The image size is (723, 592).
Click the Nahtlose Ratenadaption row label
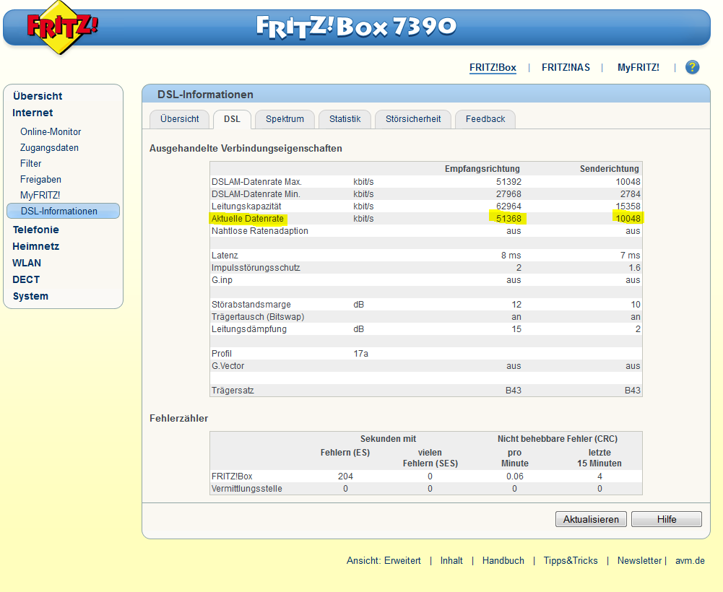[x=259, y=231]
